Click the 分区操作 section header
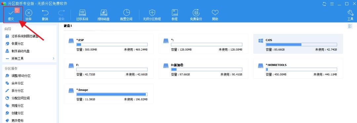This screenshot has height=123, width=357. [x=11, y=68]
